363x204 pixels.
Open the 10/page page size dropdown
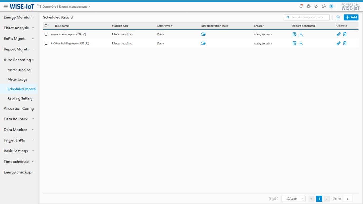pyautogui.click(x=293, y=199)
